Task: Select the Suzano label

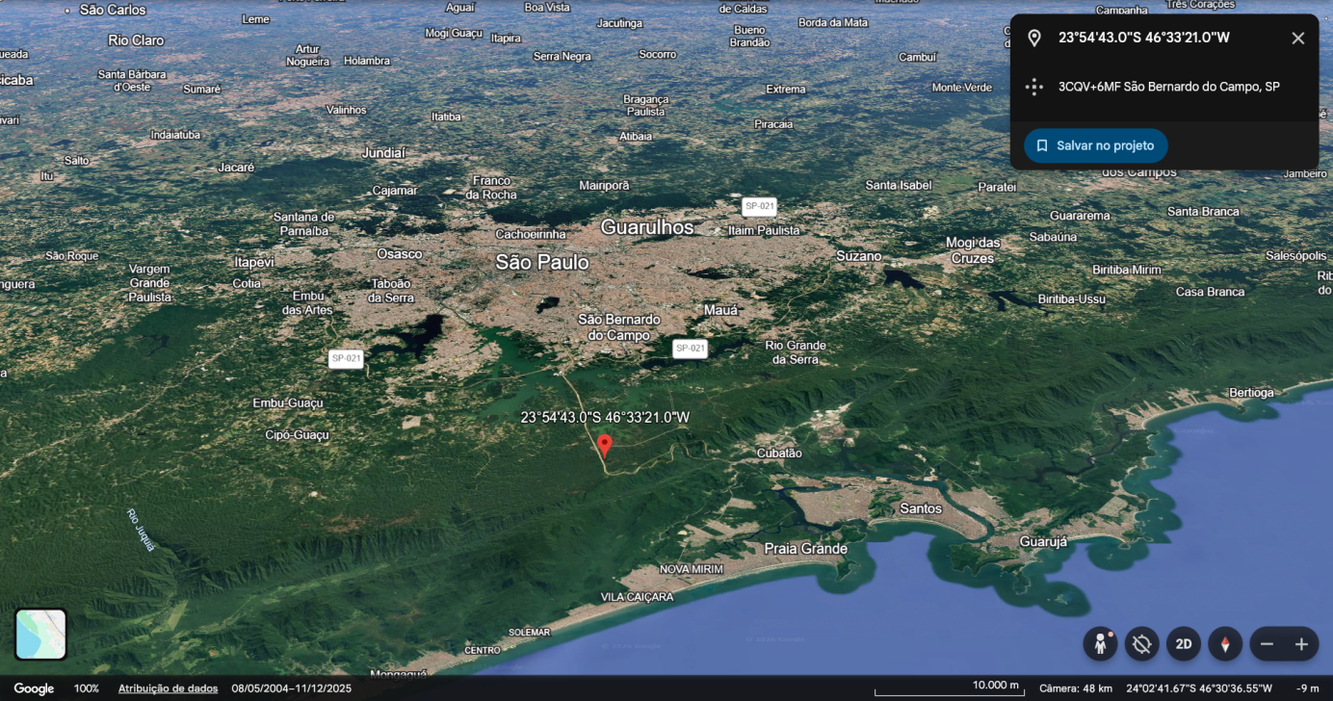Action: point(858,256)
